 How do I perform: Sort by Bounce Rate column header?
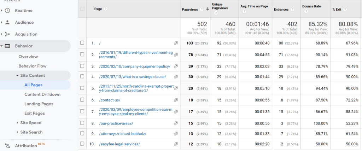pos(311,6)
